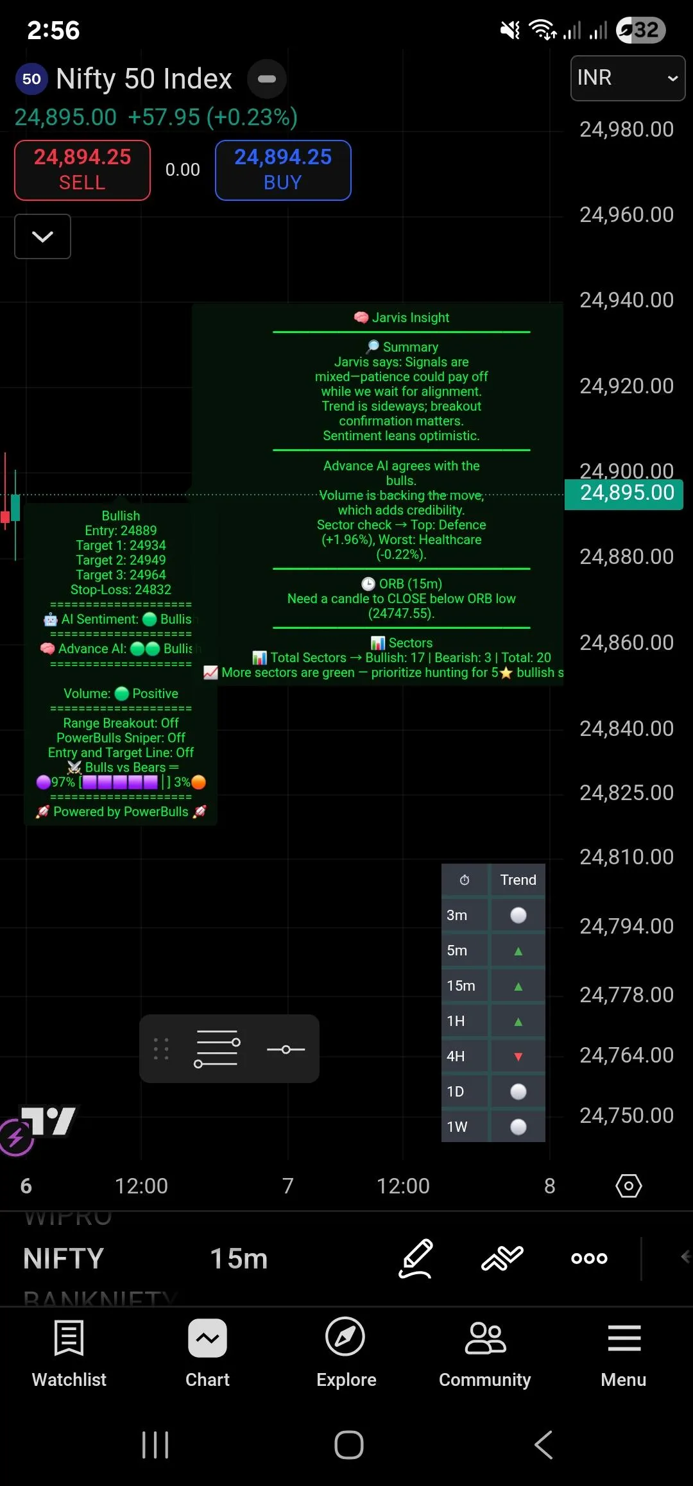
Task: Tap the 1W trend neutral circle
Action: pyautogui.click(x=518, y=1127)
